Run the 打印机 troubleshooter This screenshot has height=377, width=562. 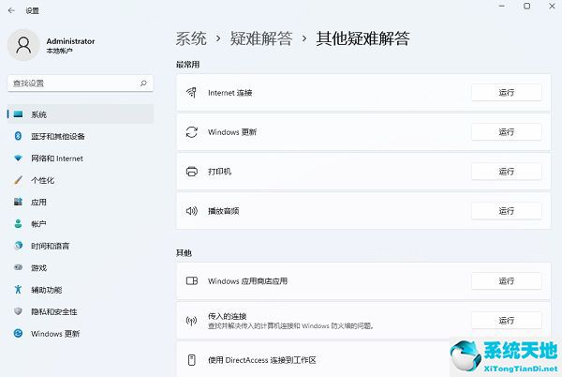coord(506,172)
